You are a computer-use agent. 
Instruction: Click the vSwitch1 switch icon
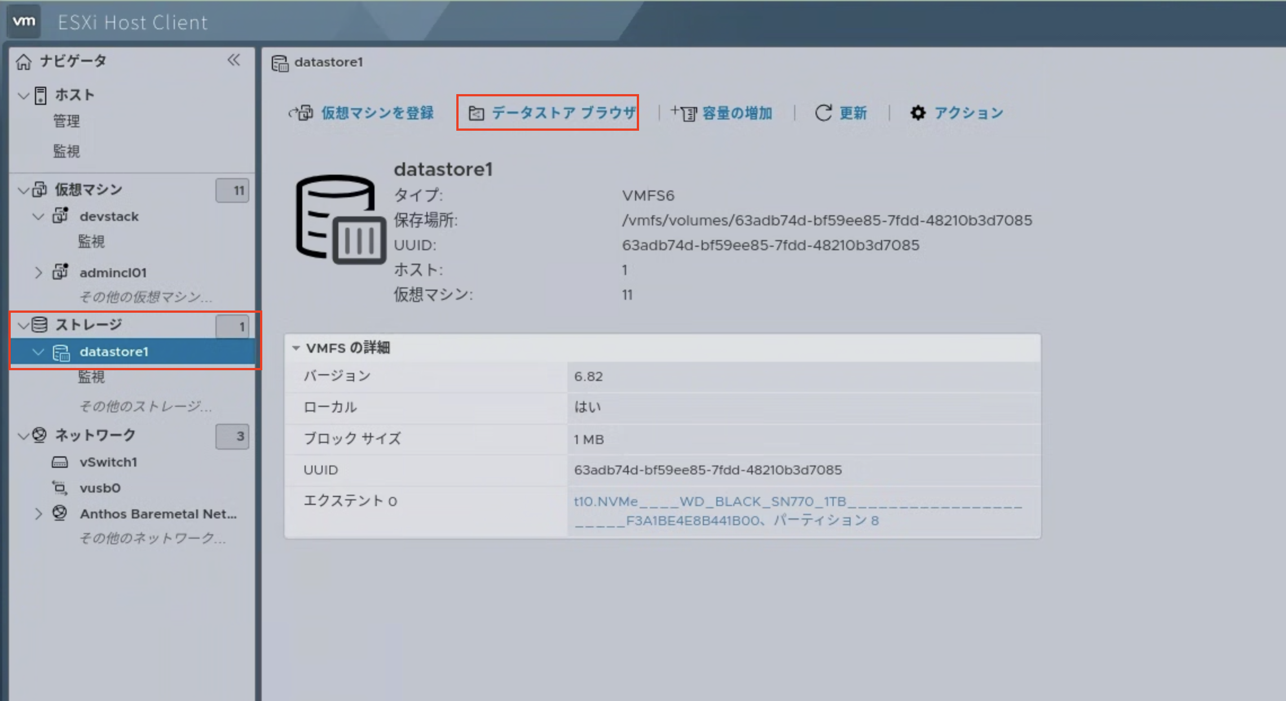coord(60,462)
